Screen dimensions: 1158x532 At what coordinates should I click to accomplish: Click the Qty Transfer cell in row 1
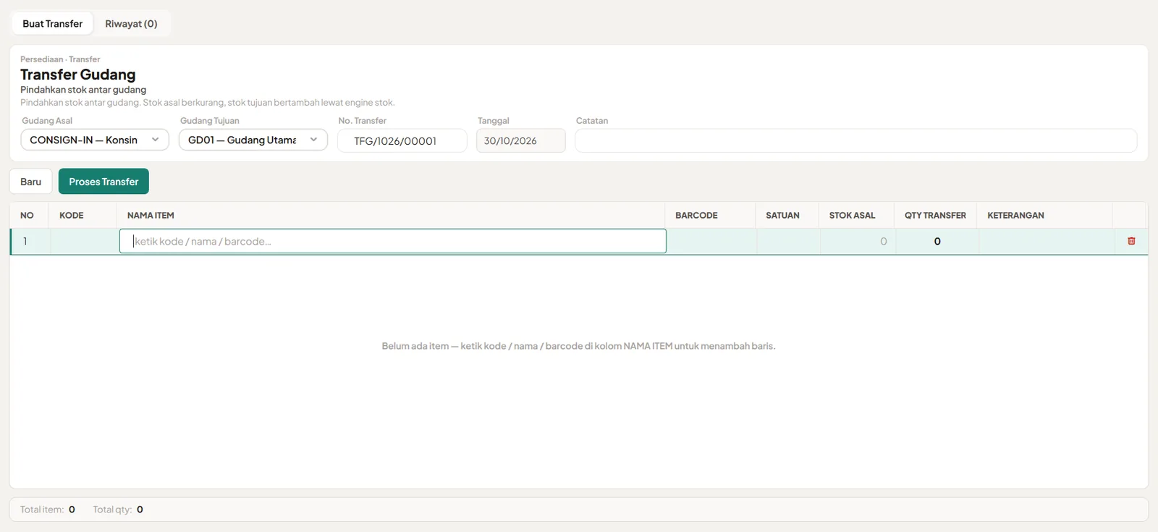[937, 241]
